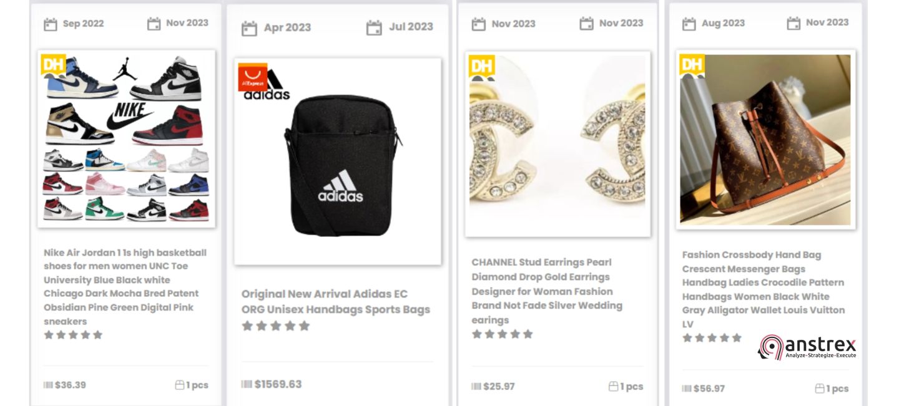
Task: Click the DH badge on Chanel earrings image
Action: (x=481, y=67)
